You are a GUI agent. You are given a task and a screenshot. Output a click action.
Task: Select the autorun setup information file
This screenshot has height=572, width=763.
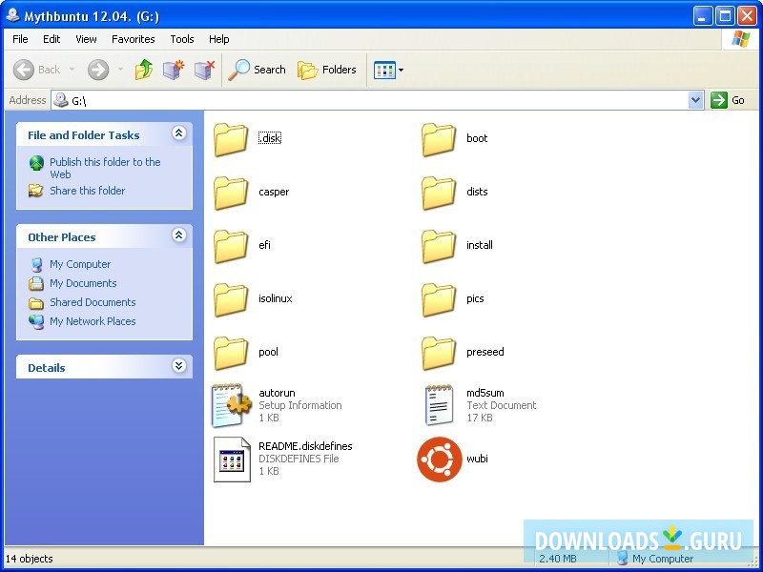coord(232,405)
